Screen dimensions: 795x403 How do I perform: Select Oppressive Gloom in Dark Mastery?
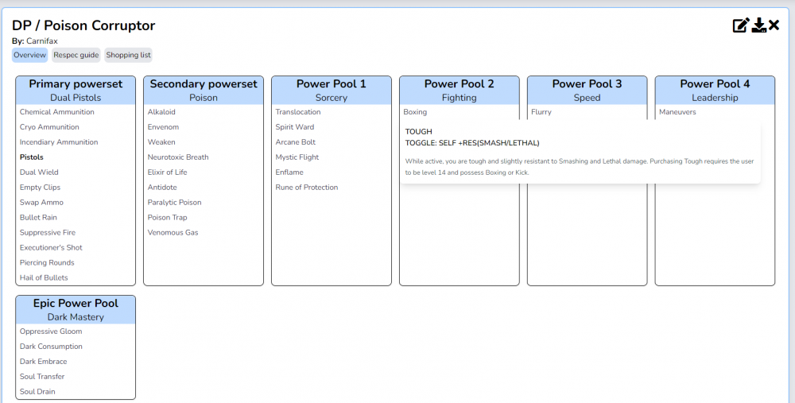pos(51,331)
